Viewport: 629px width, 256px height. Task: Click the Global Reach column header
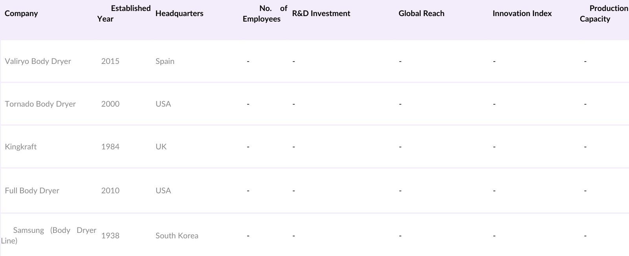tap(421, 13)
